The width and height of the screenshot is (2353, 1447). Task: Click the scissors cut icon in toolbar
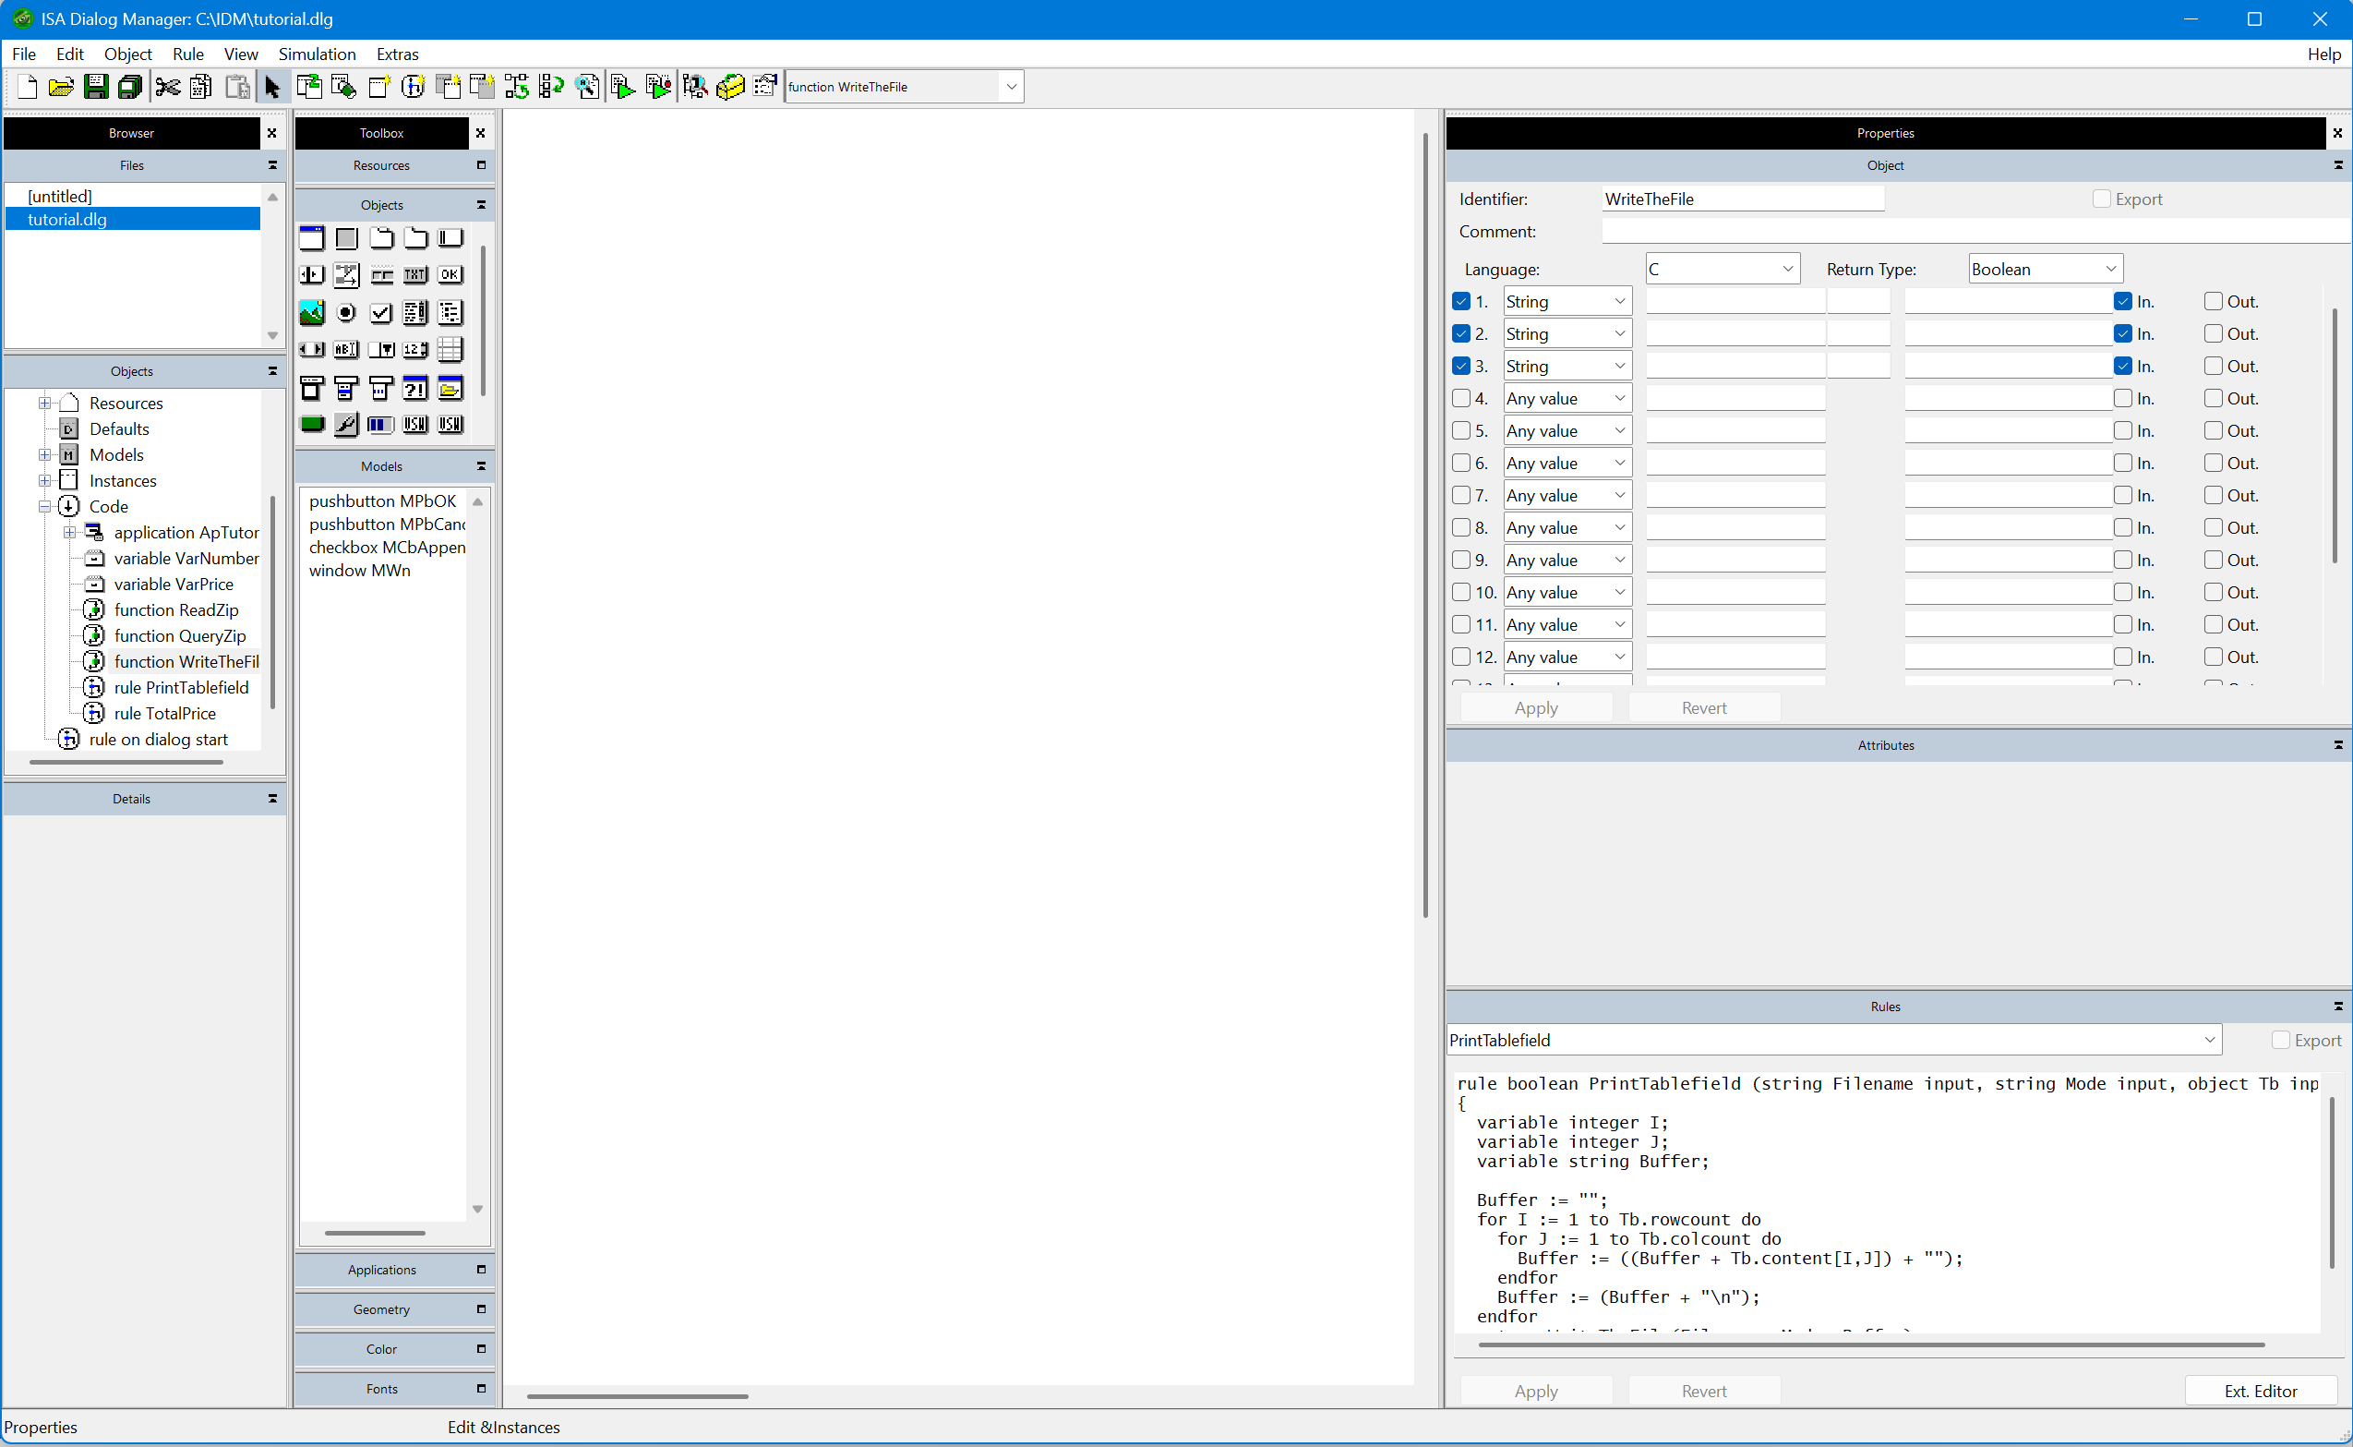pyautogui.click(x=167, y=87)
